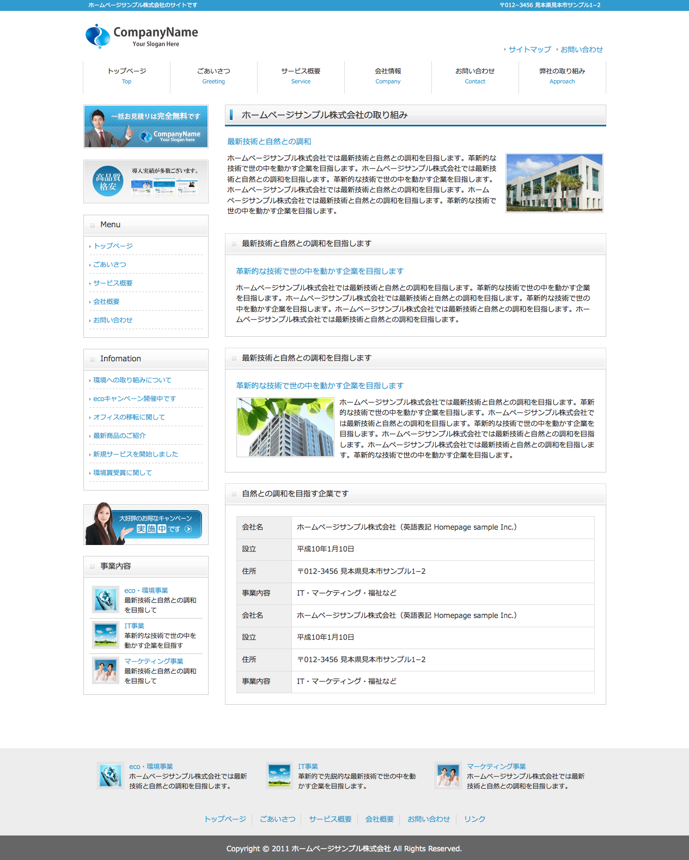Image resolution: width=689 pixels, height=860 pixels.
Task: Open the 会社情報 Company navigation tab
Action: (x=388, y=76)
